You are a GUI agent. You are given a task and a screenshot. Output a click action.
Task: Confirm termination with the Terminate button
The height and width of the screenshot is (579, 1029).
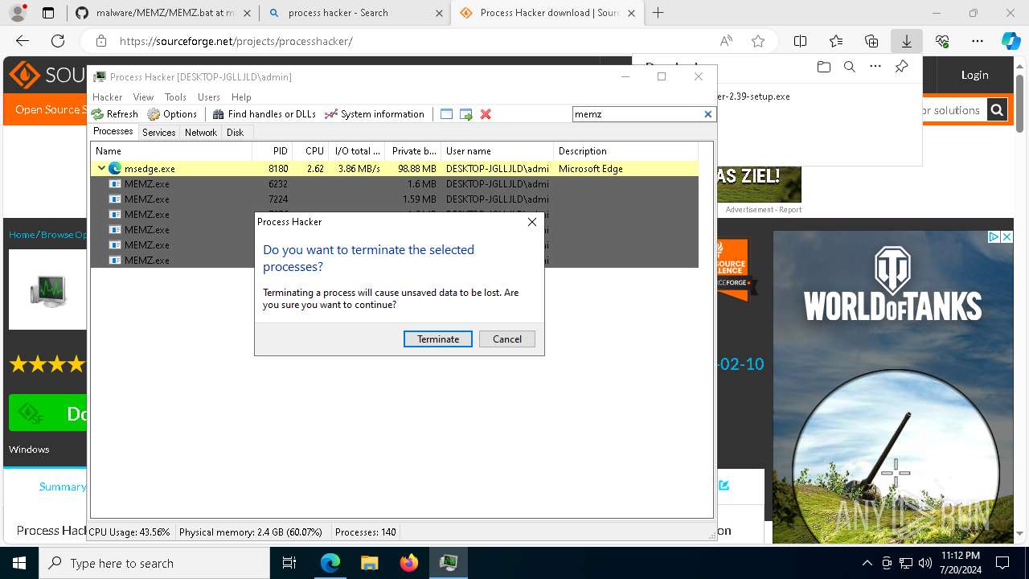tap(438, 339)
